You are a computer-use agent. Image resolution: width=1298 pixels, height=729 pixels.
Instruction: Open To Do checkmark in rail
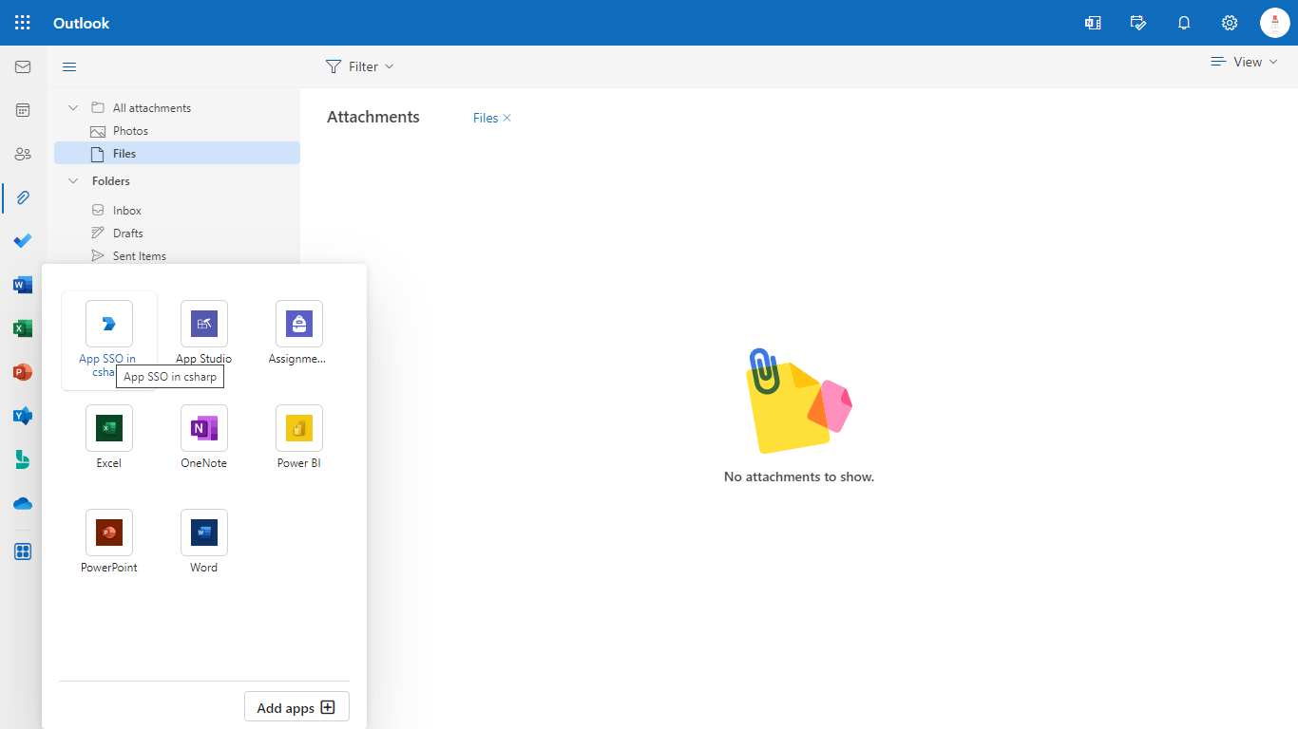coord(23,241)
